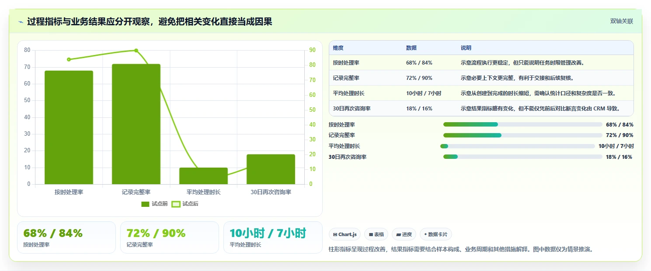Click the description starting 示意结果指标略有变化
The height and width of the screenshot is (271, 651).
tap(540, 109)
